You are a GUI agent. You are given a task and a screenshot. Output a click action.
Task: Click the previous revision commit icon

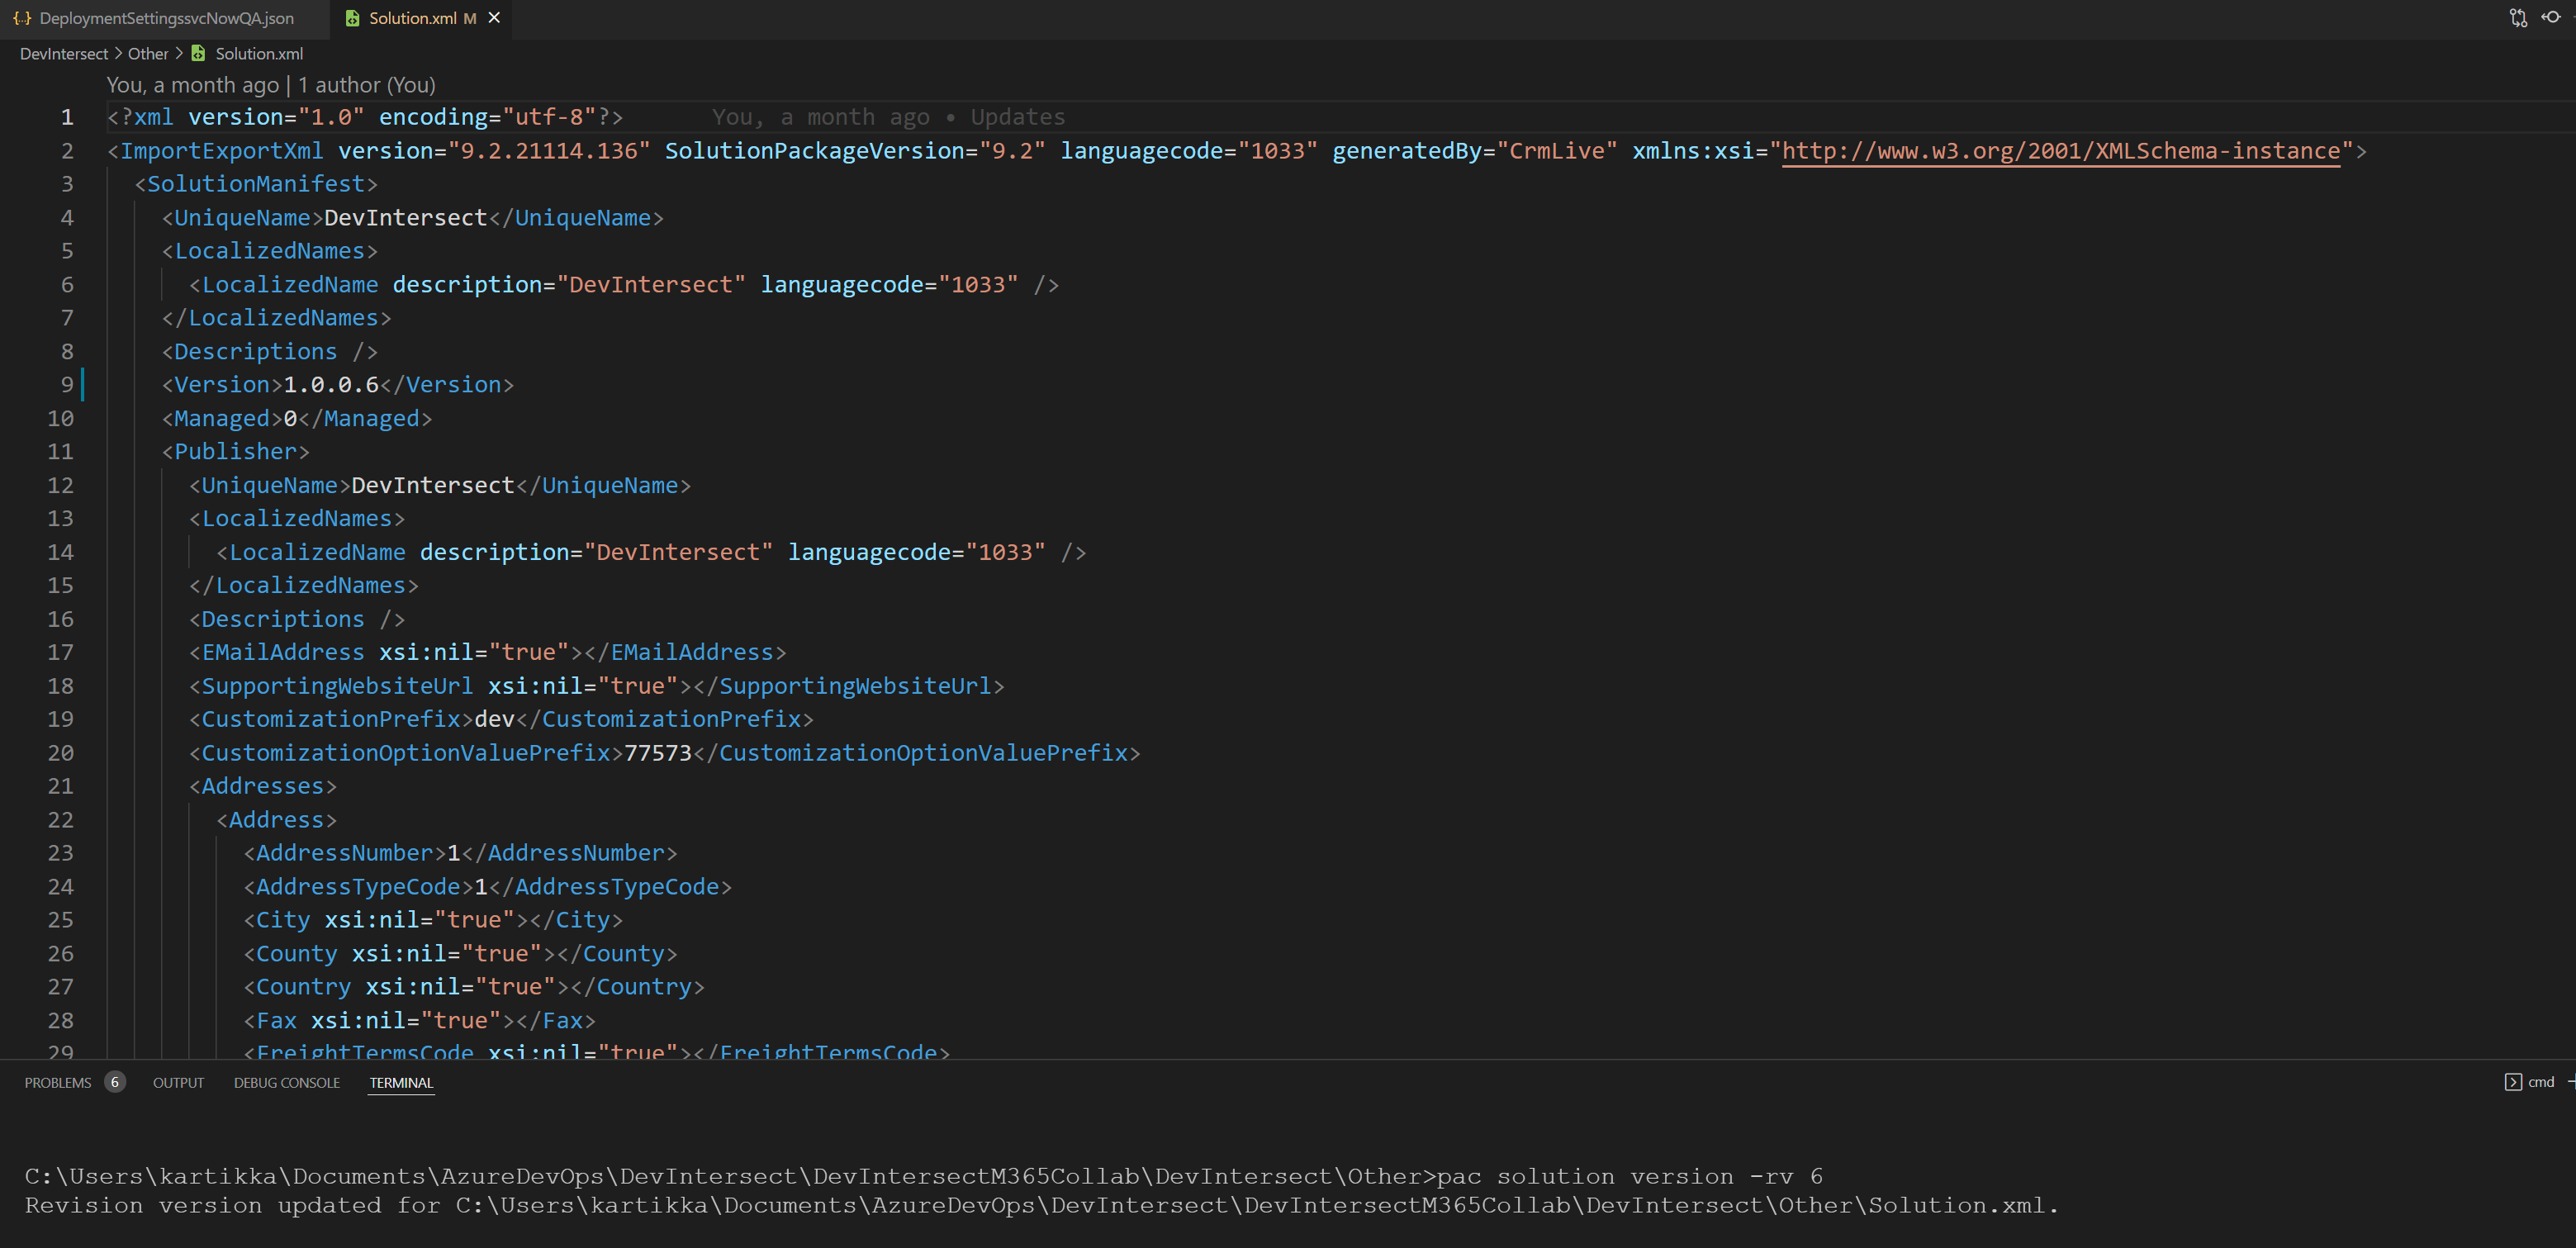pyautogui.click(x=2551, y=17)
